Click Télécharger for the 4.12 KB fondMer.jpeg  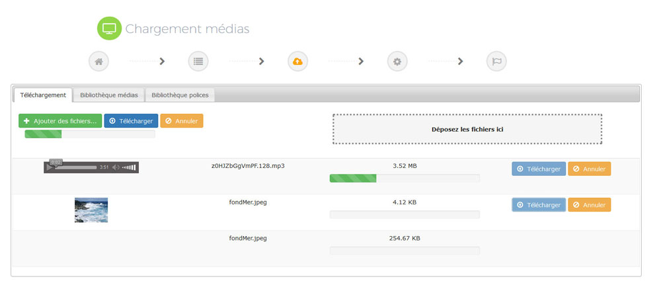(539, 205)
